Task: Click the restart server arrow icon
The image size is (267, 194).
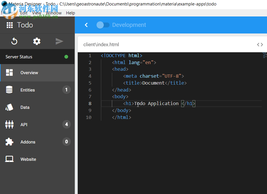Action: [x=14, y=41]
